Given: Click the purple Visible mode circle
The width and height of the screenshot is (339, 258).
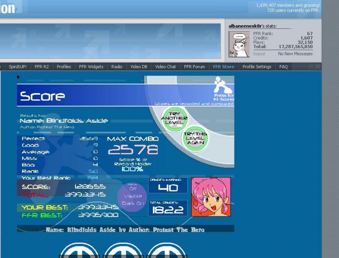Looking at the screenshot, I should (x=133, y=197).
